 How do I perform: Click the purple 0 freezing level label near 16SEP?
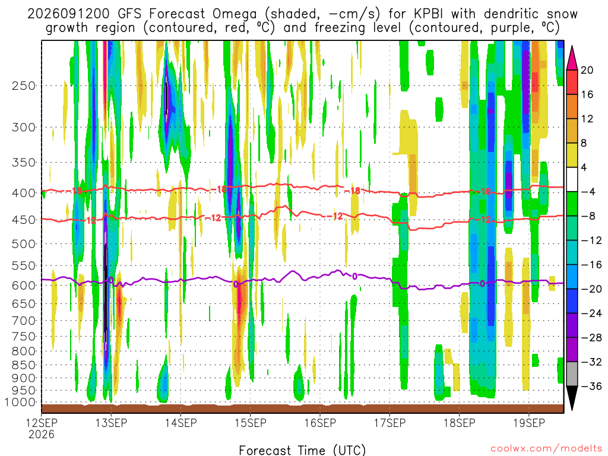(x=355, y=277)
